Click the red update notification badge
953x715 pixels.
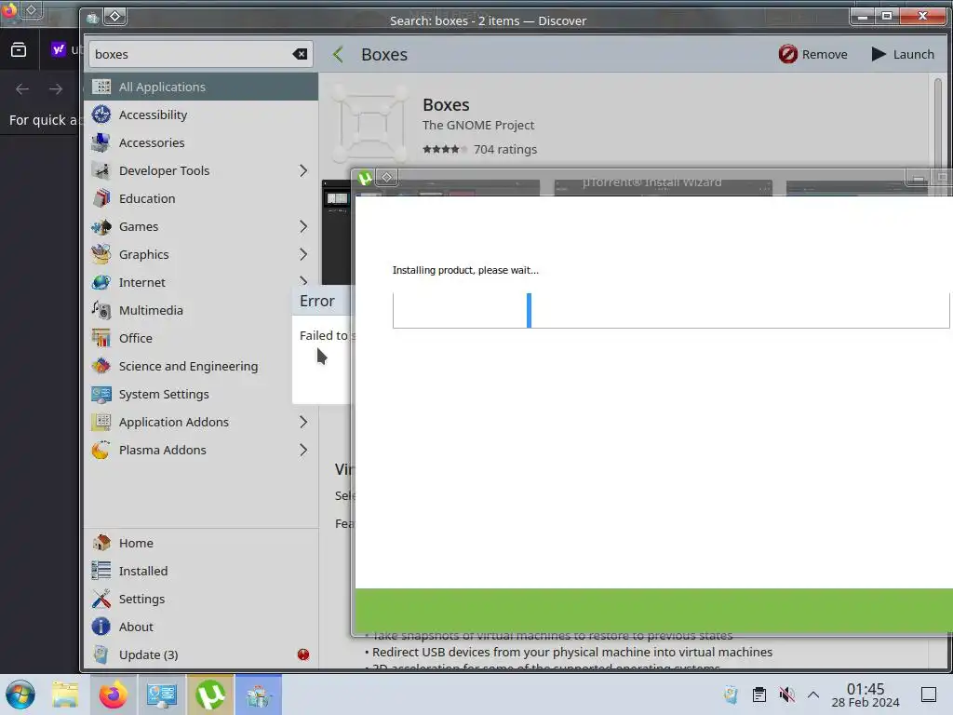[x=303, y=654]
